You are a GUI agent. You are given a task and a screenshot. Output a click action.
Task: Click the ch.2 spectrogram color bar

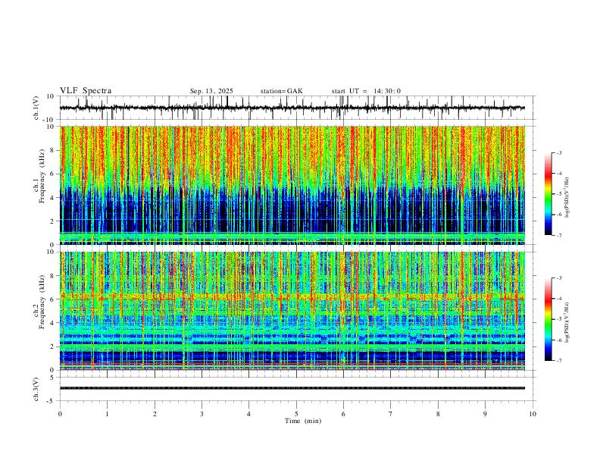548,319
